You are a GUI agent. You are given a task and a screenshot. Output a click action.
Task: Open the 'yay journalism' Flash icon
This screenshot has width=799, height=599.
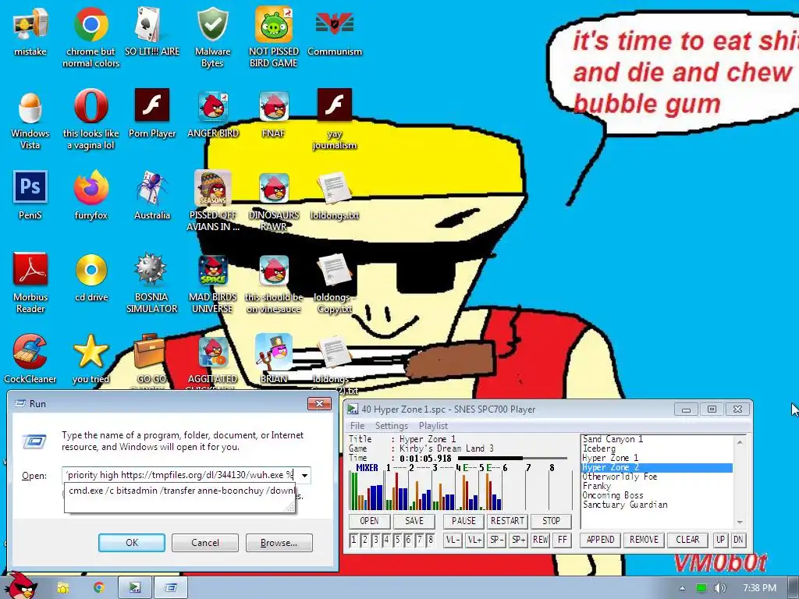point(334,105)
